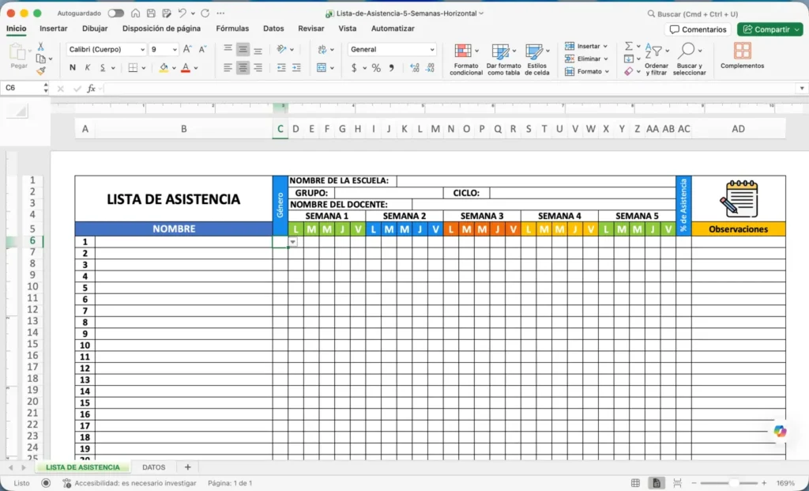Toggle middle vertical alignment
This screenshot has width=809, height=491.
(x=243, y=49)
